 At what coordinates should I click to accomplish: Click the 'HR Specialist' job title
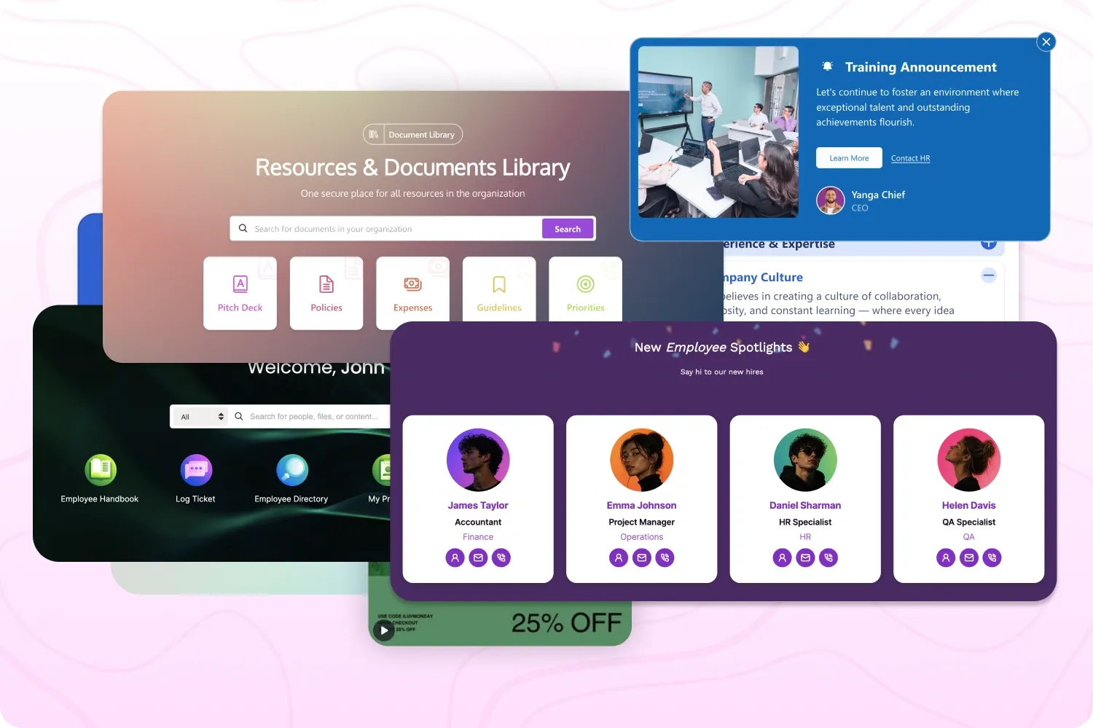[x=805, y=522]
